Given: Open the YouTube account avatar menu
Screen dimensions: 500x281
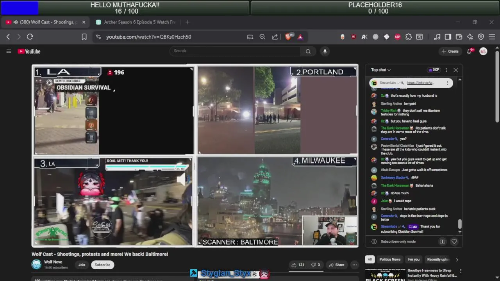Looking at the screenshot, I should click(x=483, y=51).
